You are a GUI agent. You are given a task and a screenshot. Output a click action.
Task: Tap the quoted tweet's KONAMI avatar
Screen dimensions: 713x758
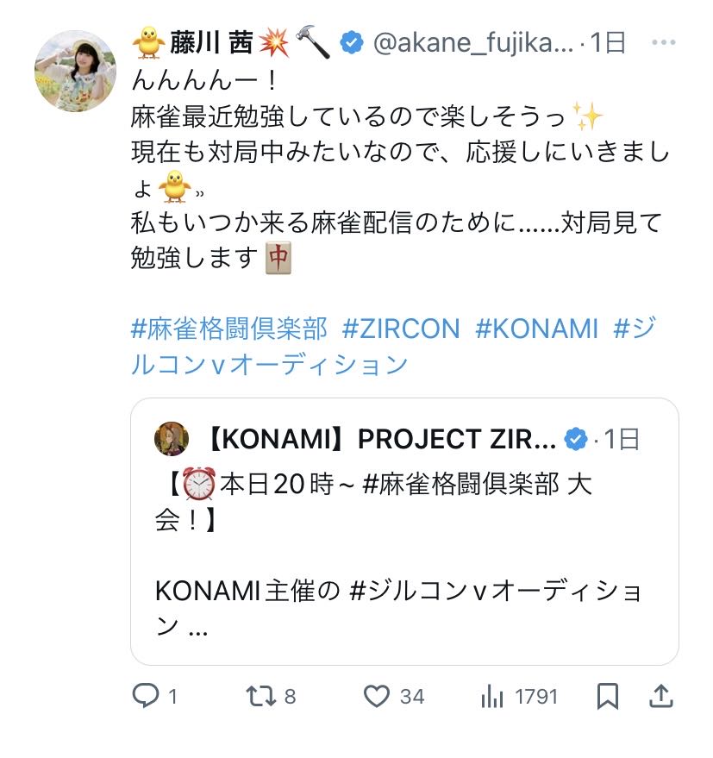(171, 440)
